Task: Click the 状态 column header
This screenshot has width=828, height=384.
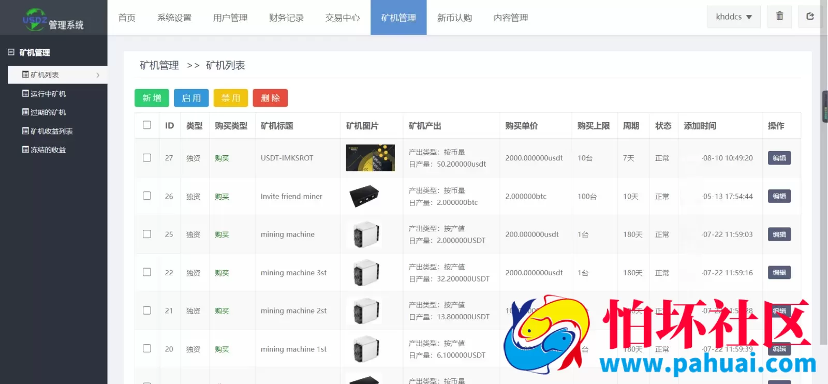Action: click(663, 126)
